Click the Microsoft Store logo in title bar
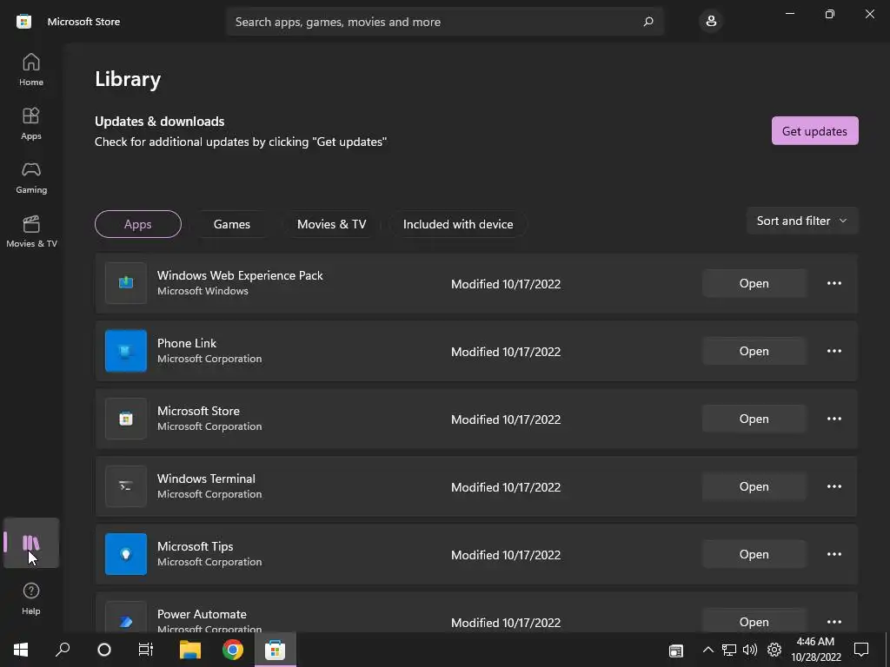The image size is (890, 667). pyautogui.click(x=23, y=22)
